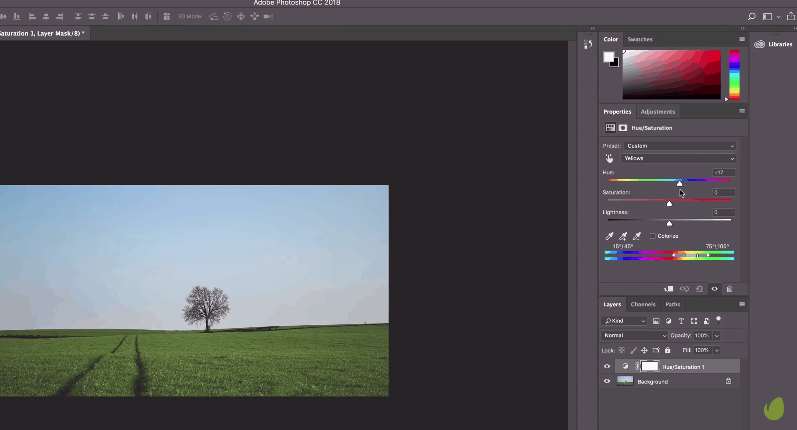This screenshot has width=797, height=430.
Task: Open the Opacity slider dropdown arrow
Action: [x=717, y=336]
